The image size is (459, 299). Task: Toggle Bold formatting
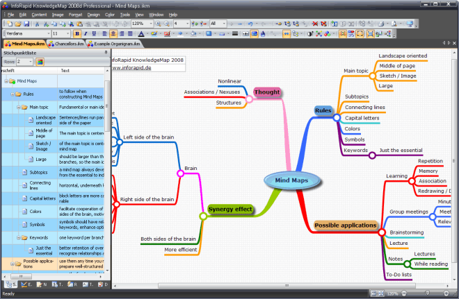pyautogui.click(x=77, y=34)
